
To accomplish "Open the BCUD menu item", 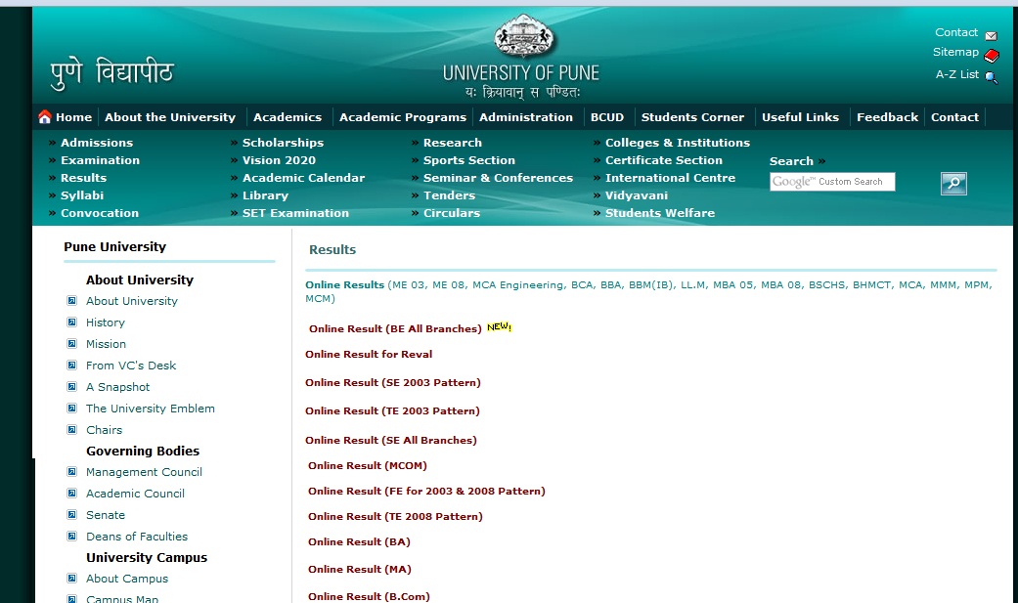I will click(x=607, y=116).
